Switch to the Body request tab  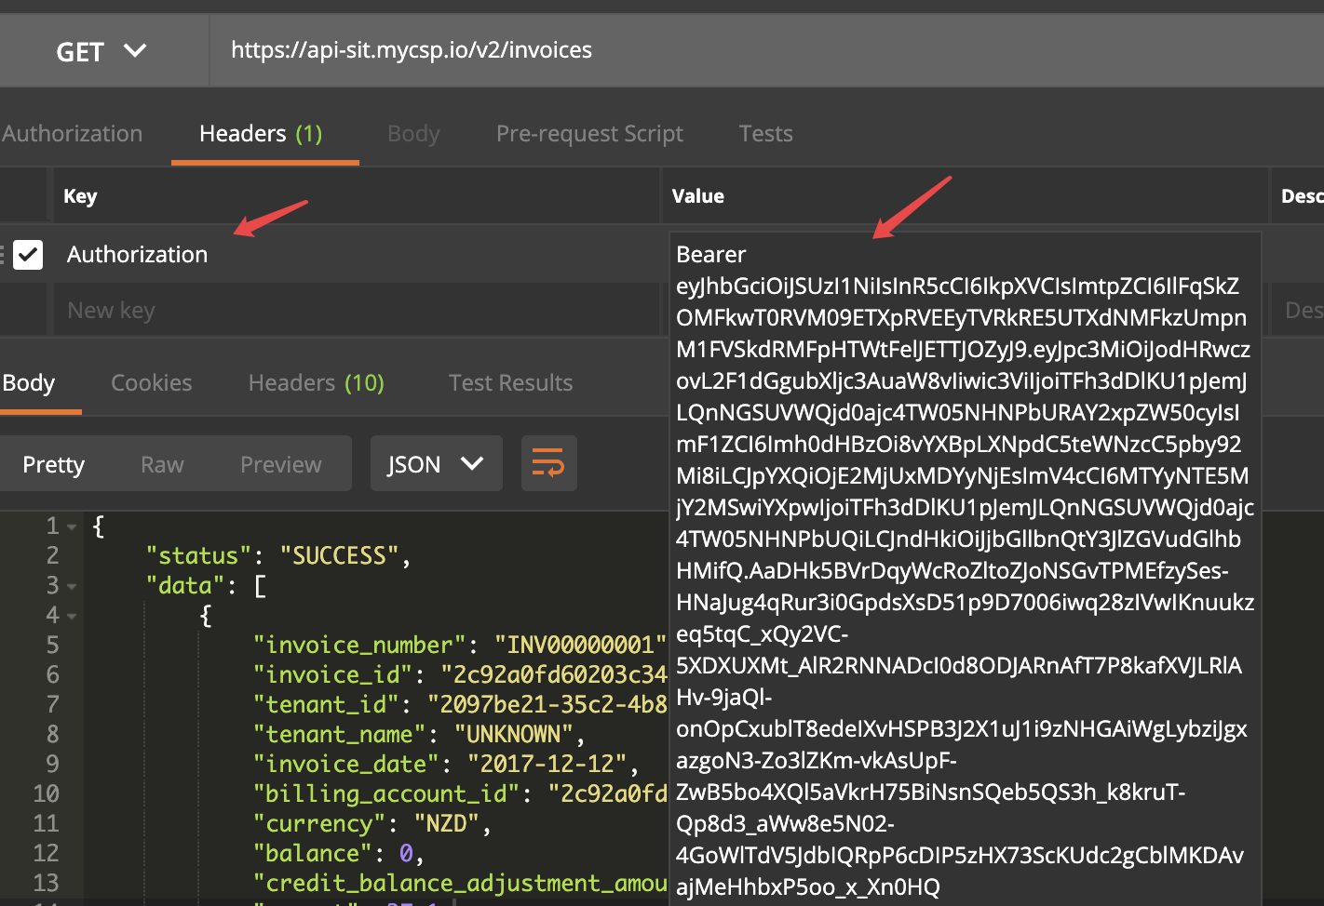pos(412,133)
